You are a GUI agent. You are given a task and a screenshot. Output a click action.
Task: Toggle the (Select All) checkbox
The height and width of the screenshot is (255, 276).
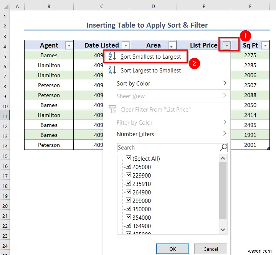[129, 158]
